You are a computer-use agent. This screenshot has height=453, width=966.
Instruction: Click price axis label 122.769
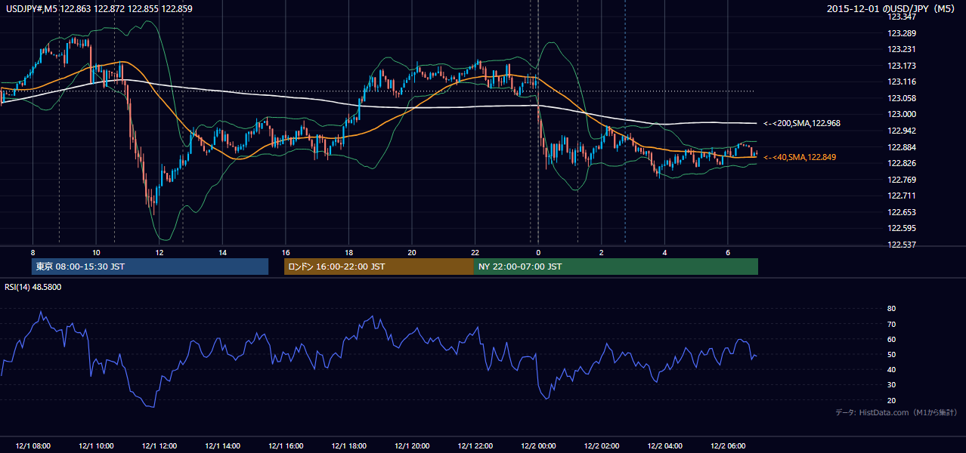901,180
